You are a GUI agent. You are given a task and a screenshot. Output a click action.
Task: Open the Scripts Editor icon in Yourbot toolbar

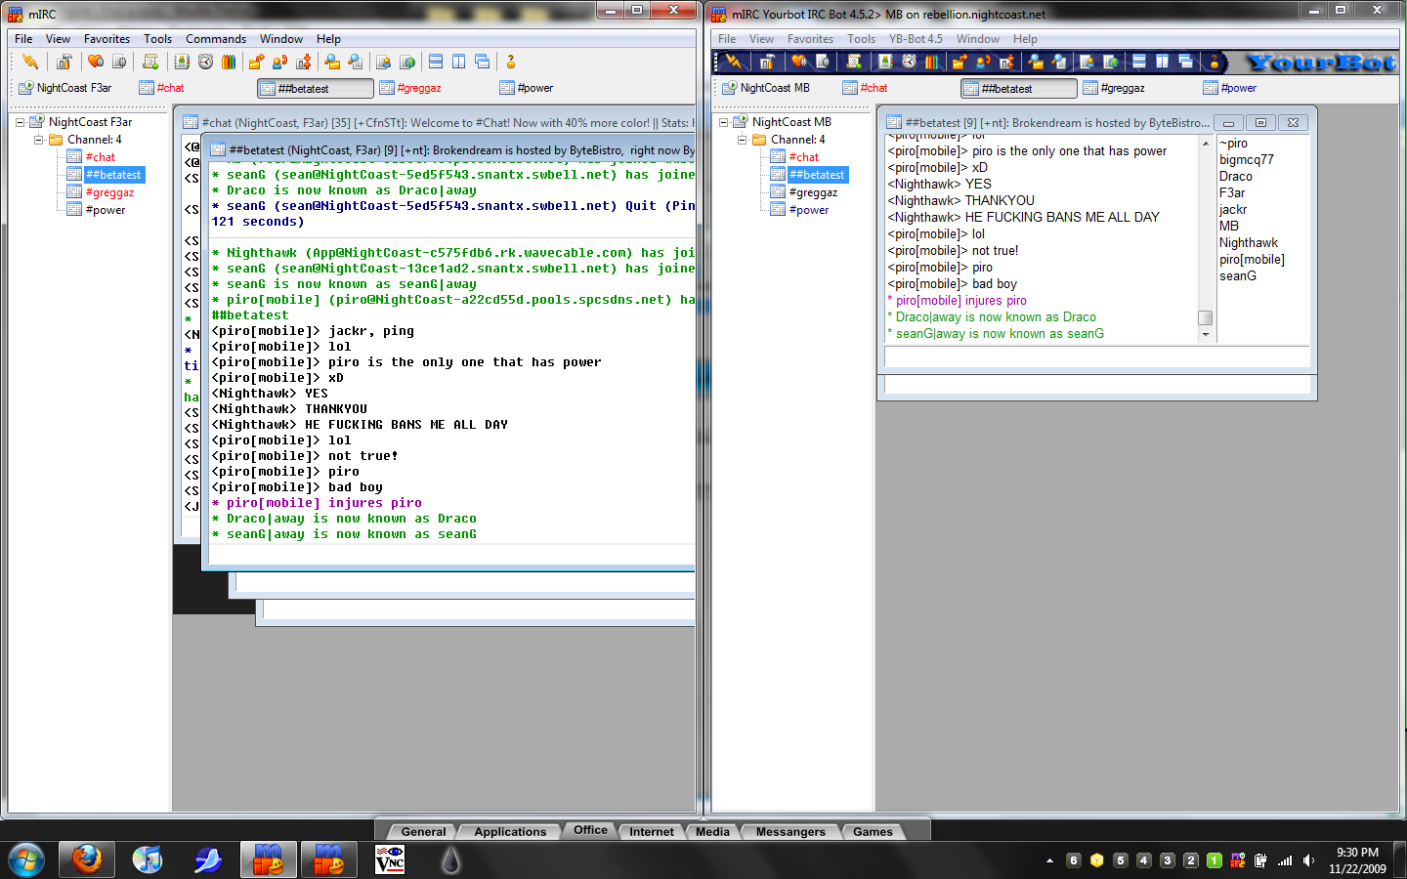point(854,62)
